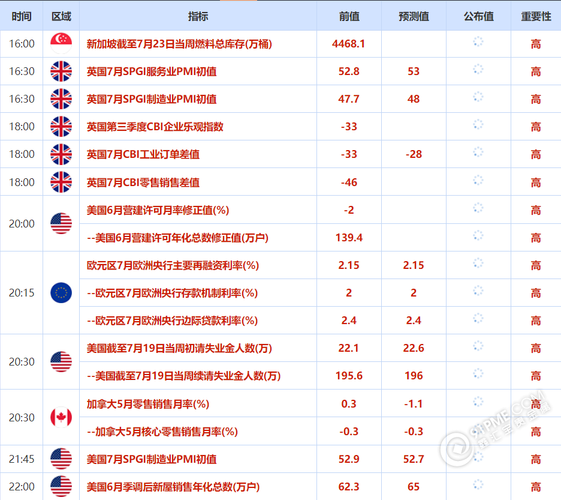Open 英国7月CBI零售销售差值 indicator
Viewport: 561px width, 500px height.
(143, 182)
